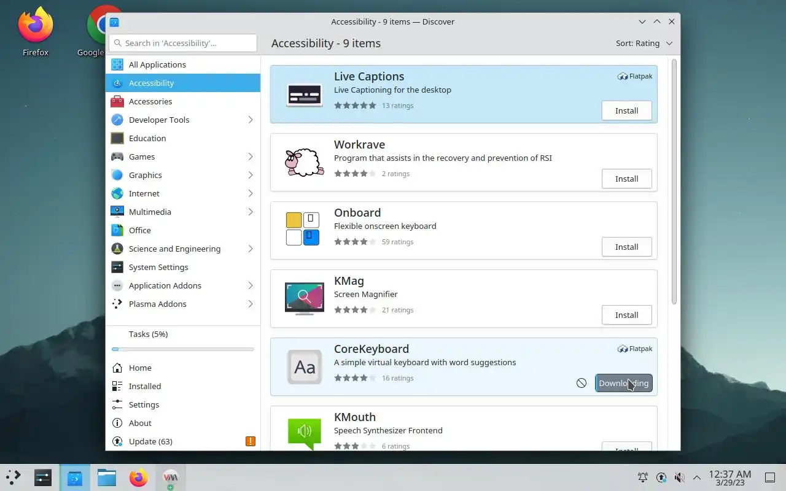Open the KMag magnifier app icon
The image size is (786, 491).
(x=305, y=298)
